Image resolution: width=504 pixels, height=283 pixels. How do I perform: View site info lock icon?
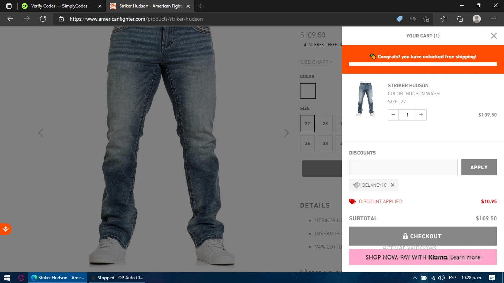coord(61,19)
